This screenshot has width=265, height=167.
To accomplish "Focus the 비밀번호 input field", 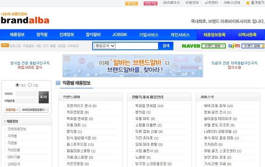I will pyautogui.click(x=26, y=101).
